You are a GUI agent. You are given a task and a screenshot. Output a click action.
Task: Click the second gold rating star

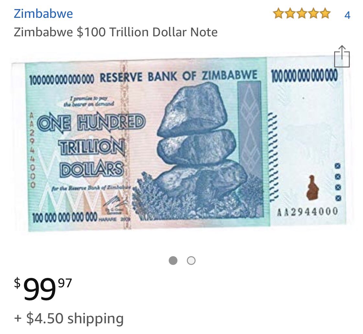click(x=290, y=13)
